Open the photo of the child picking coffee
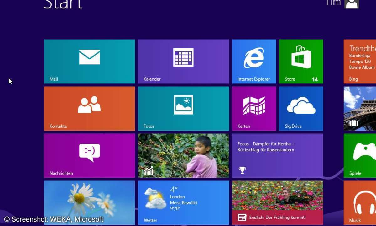376x226 pixels. pyautogui.click(x=184, y=156)
